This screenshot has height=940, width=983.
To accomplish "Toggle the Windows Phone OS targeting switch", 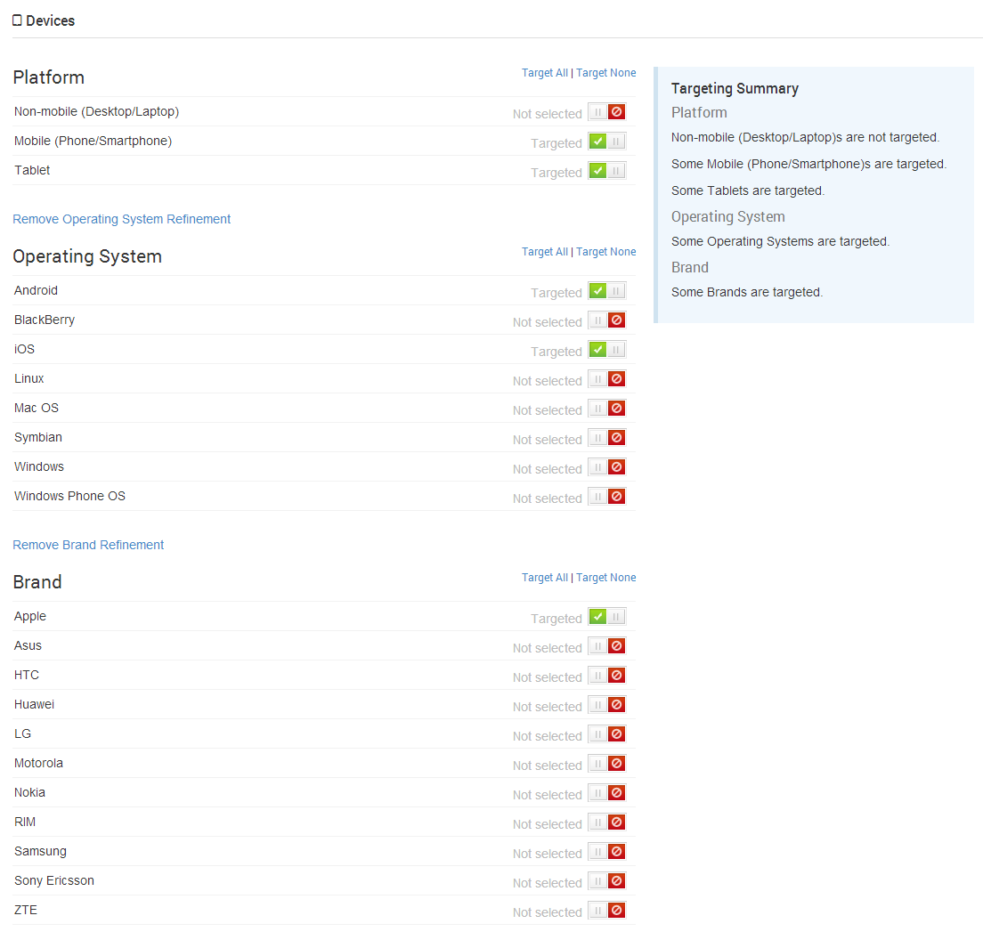I will tap(607, 497).
